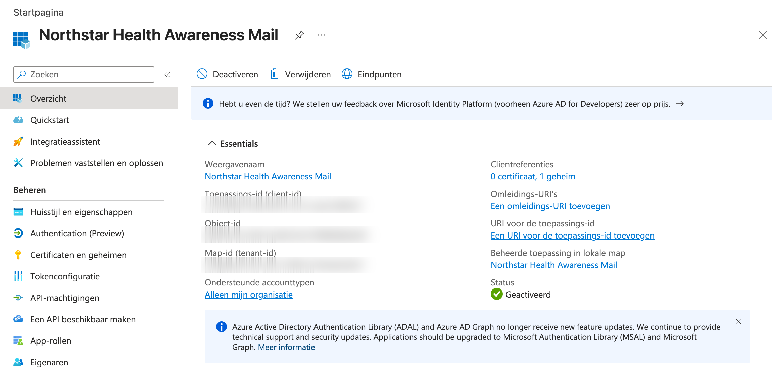772x369 pixels.
Task: Click the troubleshooting tools icon
Action: point(18,163)
